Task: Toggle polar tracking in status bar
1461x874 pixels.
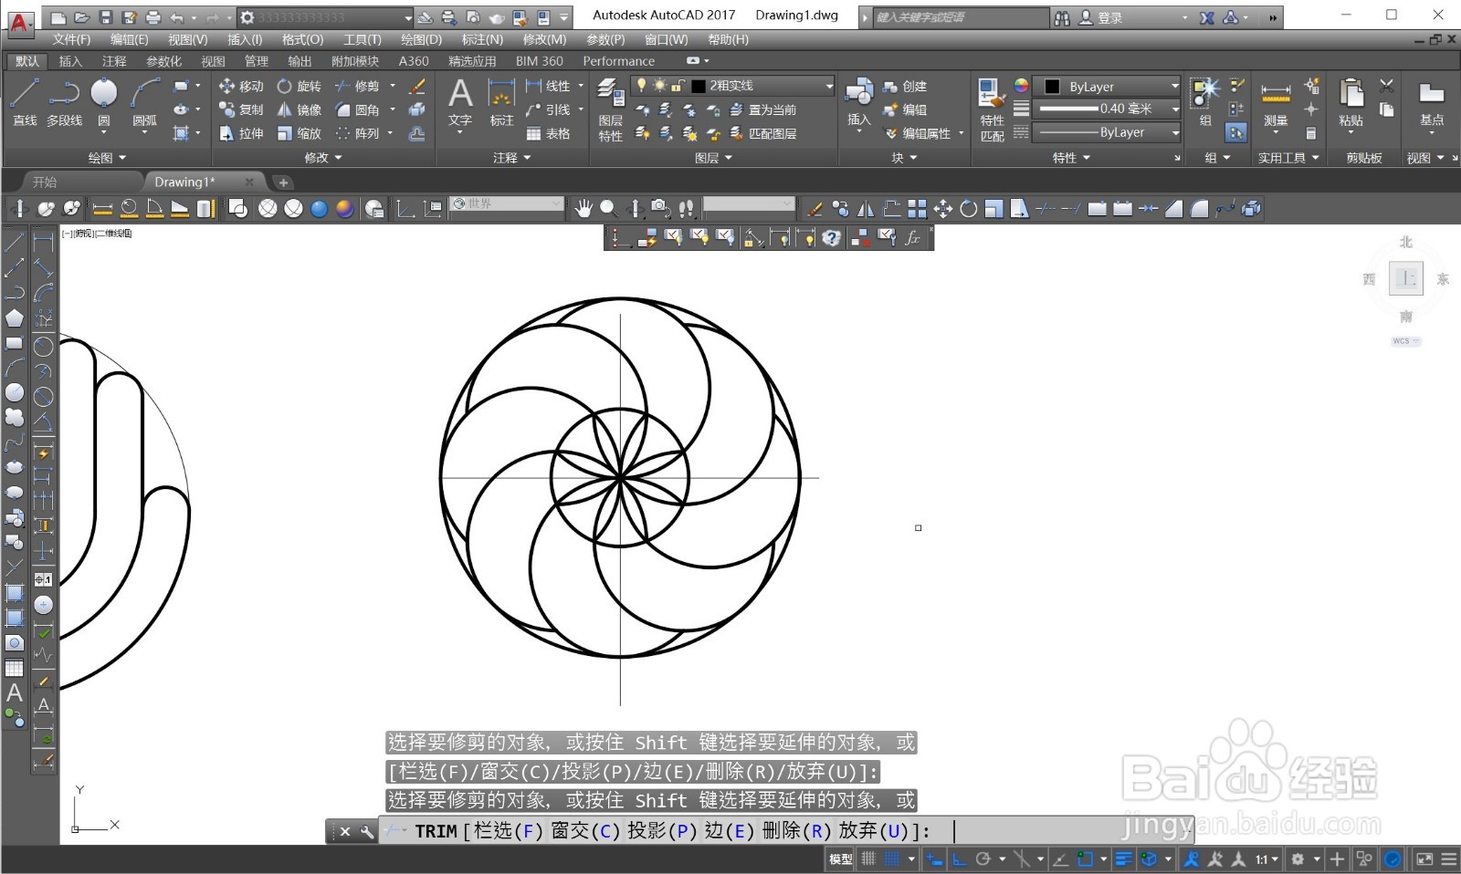Action: click(983, 858)
